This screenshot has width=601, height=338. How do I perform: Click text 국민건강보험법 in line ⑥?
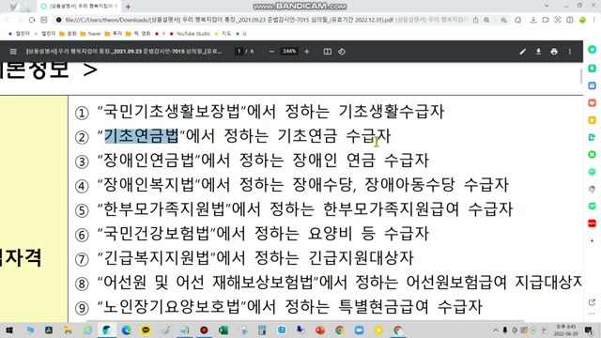coord(157,234)
